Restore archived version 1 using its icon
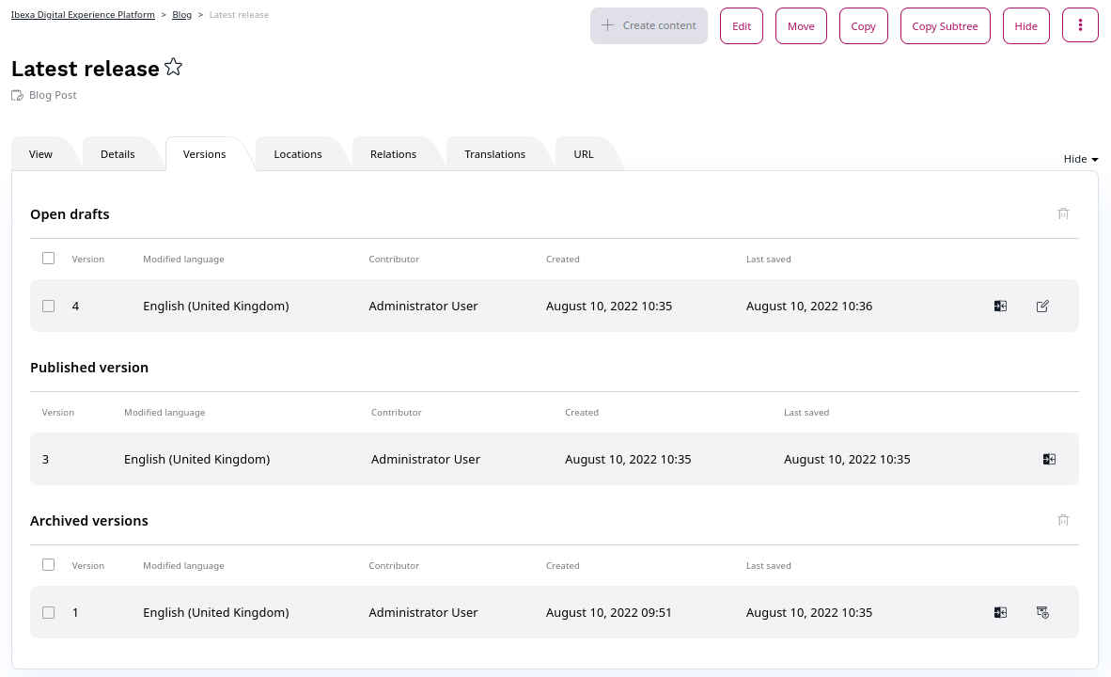Image resolution: width=1111 pixels, height=677 pixels. [1042, 612]
